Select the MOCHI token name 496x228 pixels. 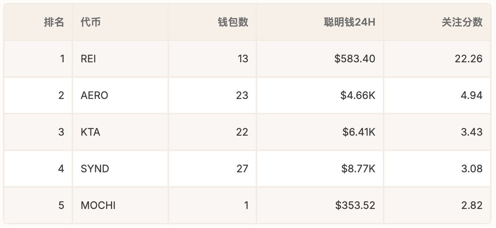pyautogui.click(x=98, y=205)
